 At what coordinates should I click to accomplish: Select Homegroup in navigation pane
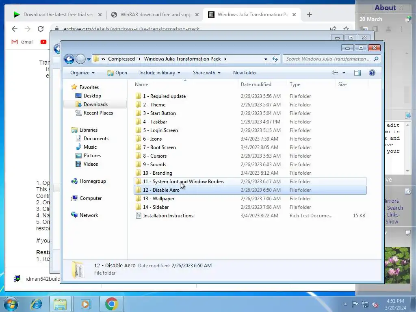point(93,181)
